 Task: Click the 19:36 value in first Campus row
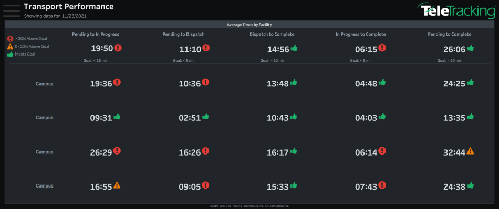pyautogui.click(x=101, y=83)
